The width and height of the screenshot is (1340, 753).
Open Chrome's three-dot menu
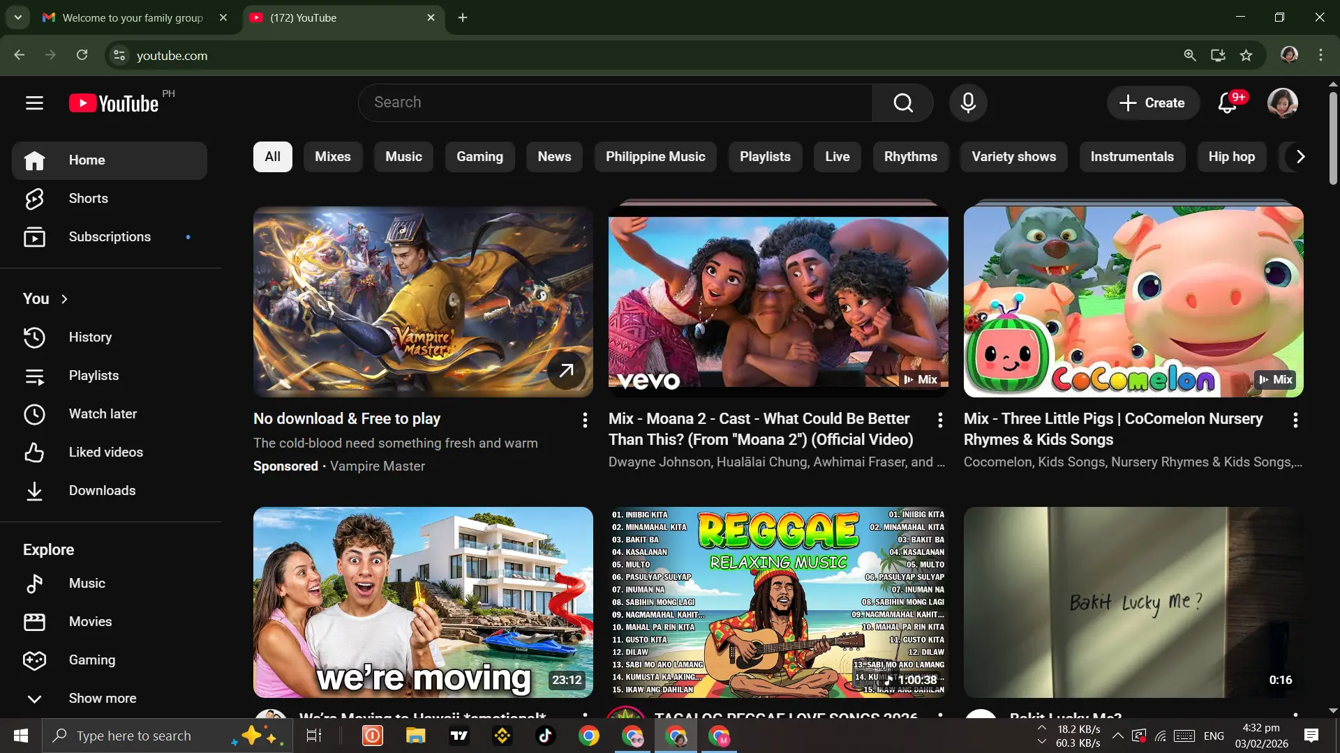[1320, 55]
